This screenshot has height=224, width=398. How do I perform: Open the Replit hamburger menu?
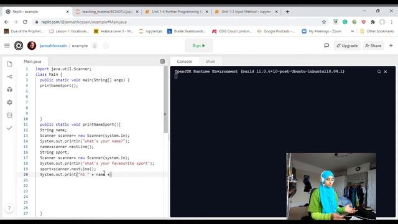(7, 45)
